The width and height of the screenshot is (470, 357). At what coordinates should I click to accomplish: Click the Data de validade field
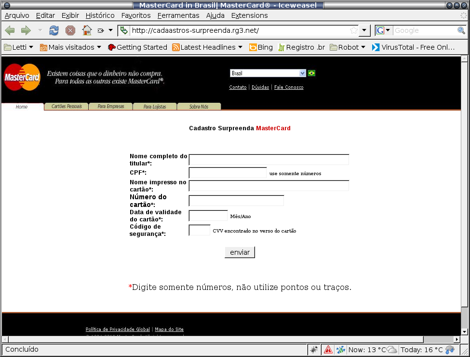[x=208, y=216]
